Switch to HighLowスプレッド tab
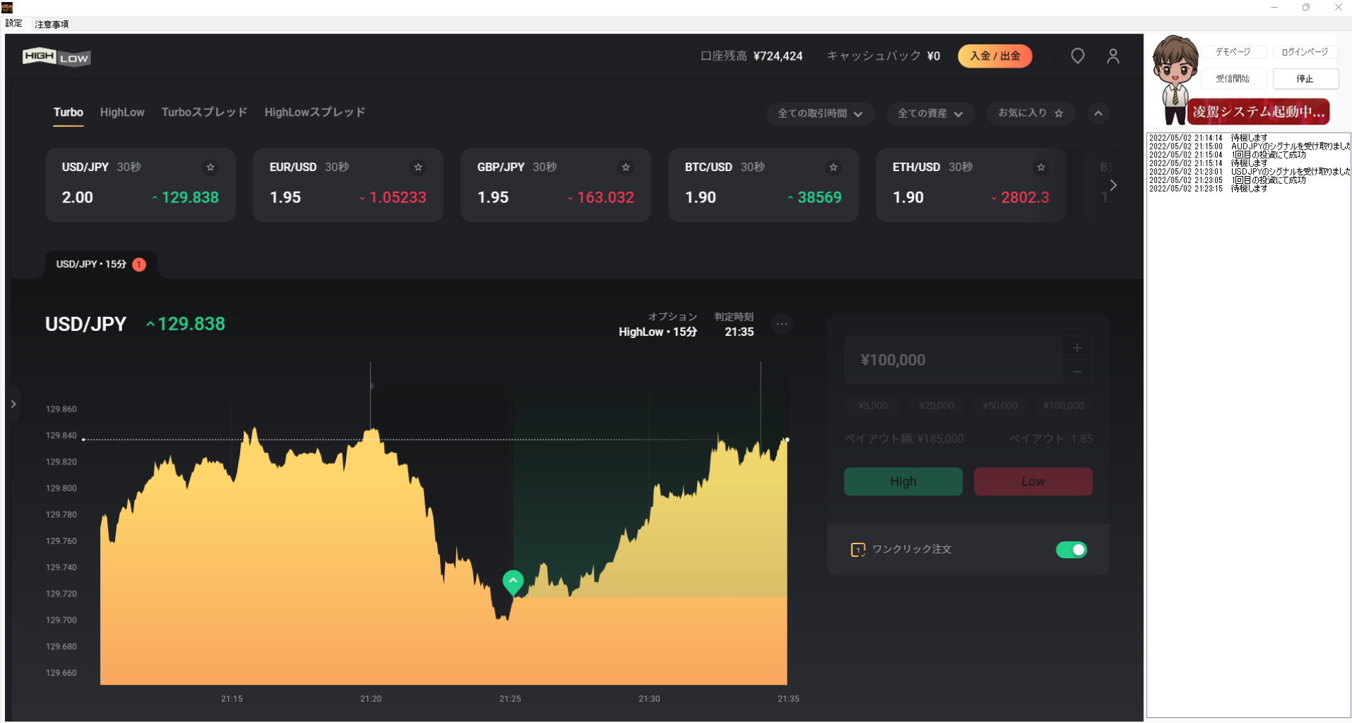The image size is (1352, 723). click(314, 112)
